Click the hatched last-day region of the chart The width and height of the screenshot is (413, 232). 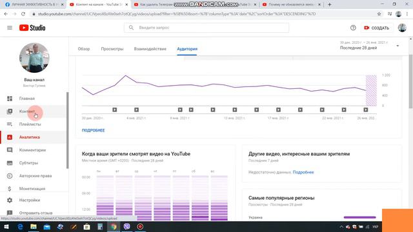click(371, 90)
